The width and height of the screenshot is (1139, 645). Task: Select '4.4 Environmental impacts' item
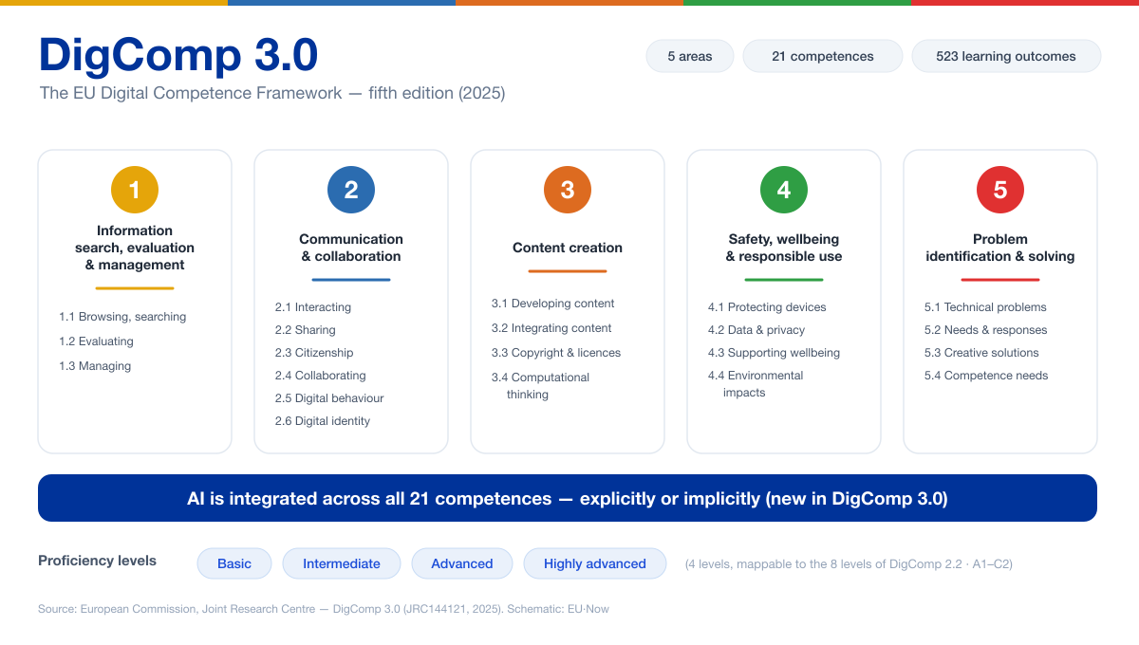pos(756,384)
